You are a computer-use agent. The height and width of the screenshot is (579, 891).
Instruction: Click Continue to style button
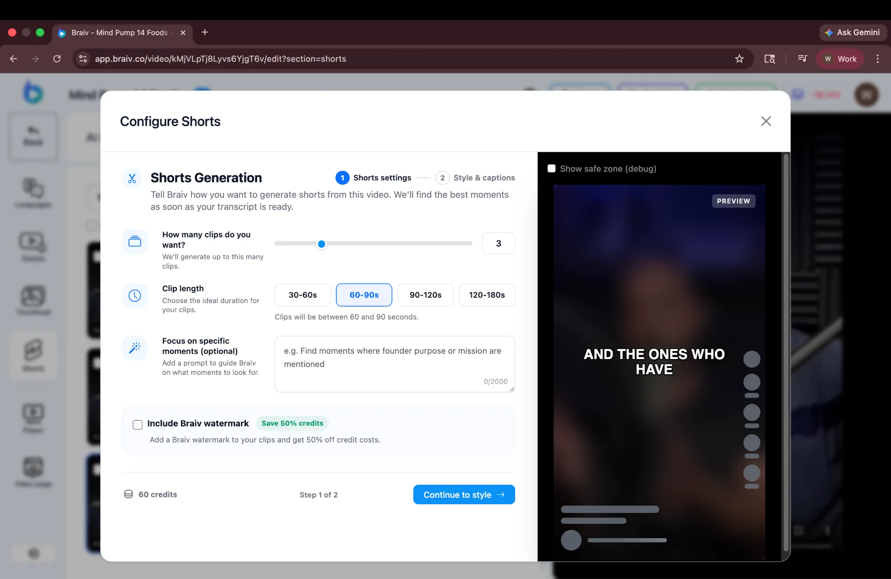[464, 495]
